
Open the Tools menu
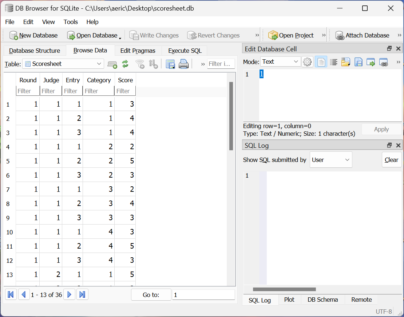(71, 22)
